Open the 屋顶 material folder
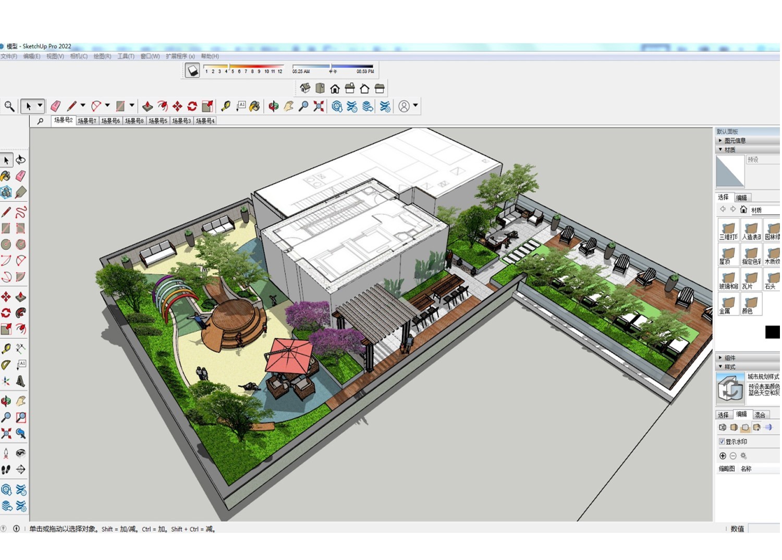 (728, 255)
